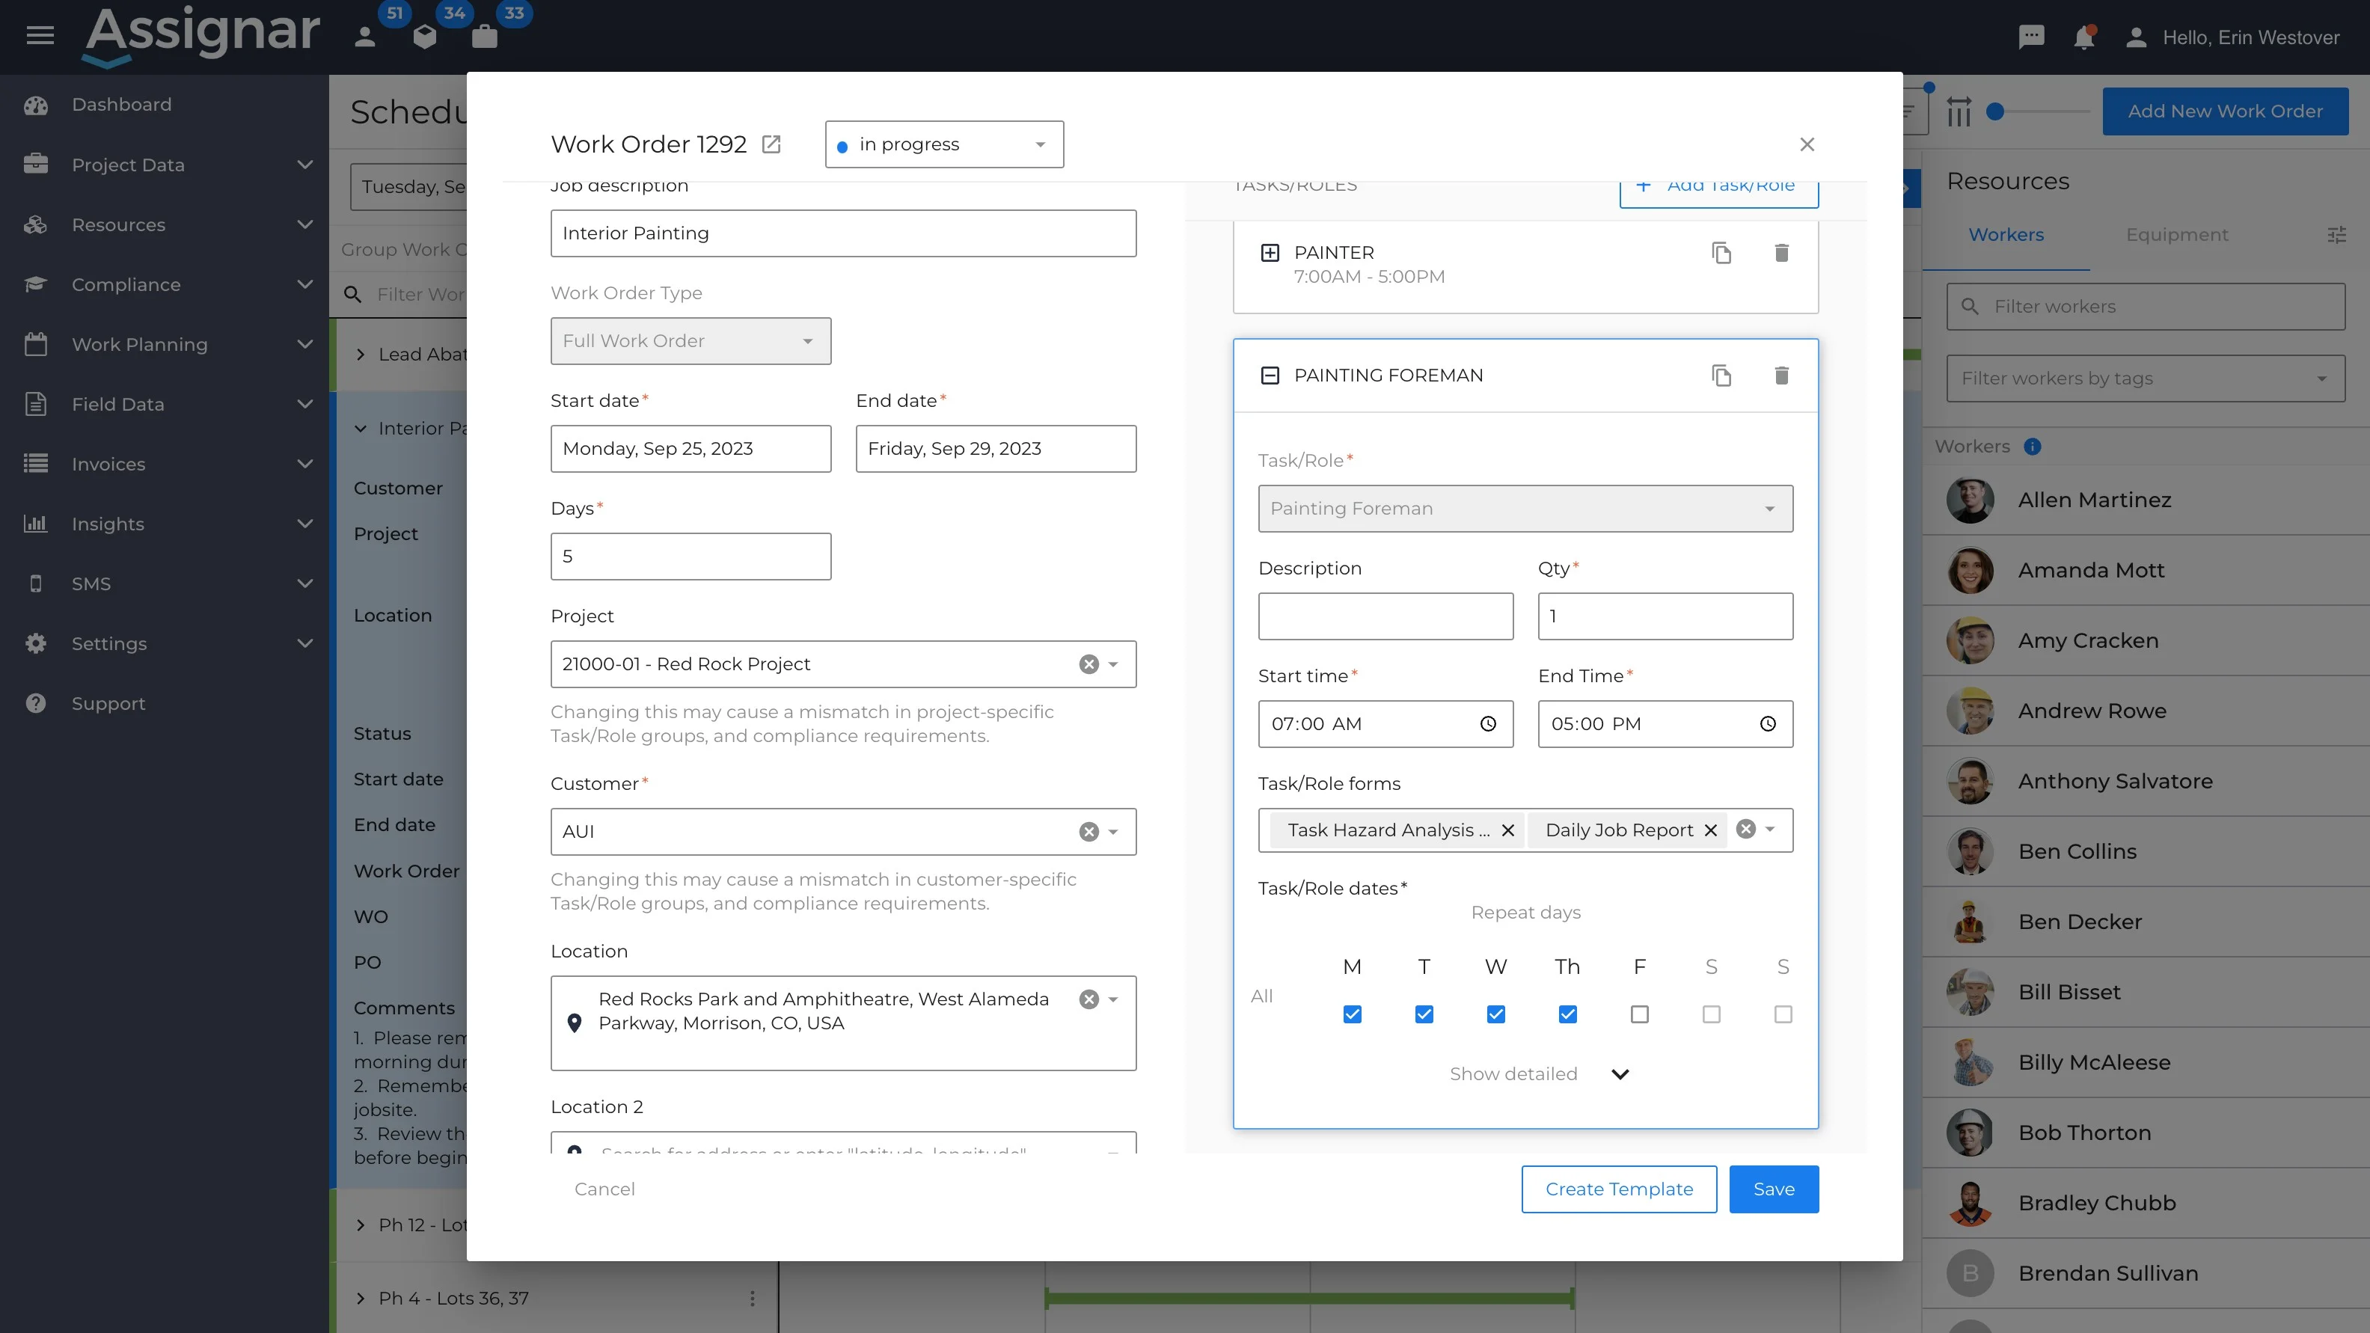Open equipment box icon with badge 34
This screenshot has width=2370, height=1333.
pos(425,37)
